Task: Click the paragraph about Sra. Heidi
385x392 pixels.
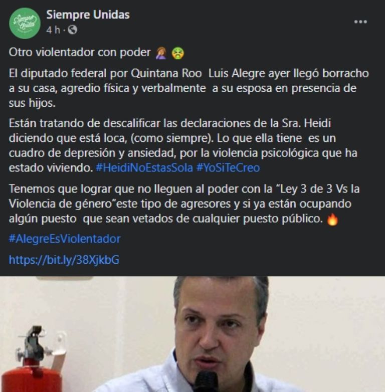Action: coord(183,145)
